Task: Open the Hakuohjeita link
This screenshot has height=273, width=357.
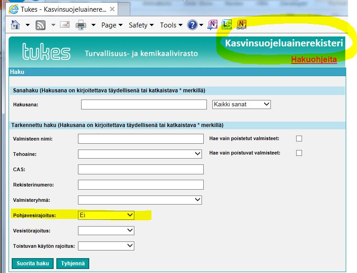Action: (x=314, y=59)
